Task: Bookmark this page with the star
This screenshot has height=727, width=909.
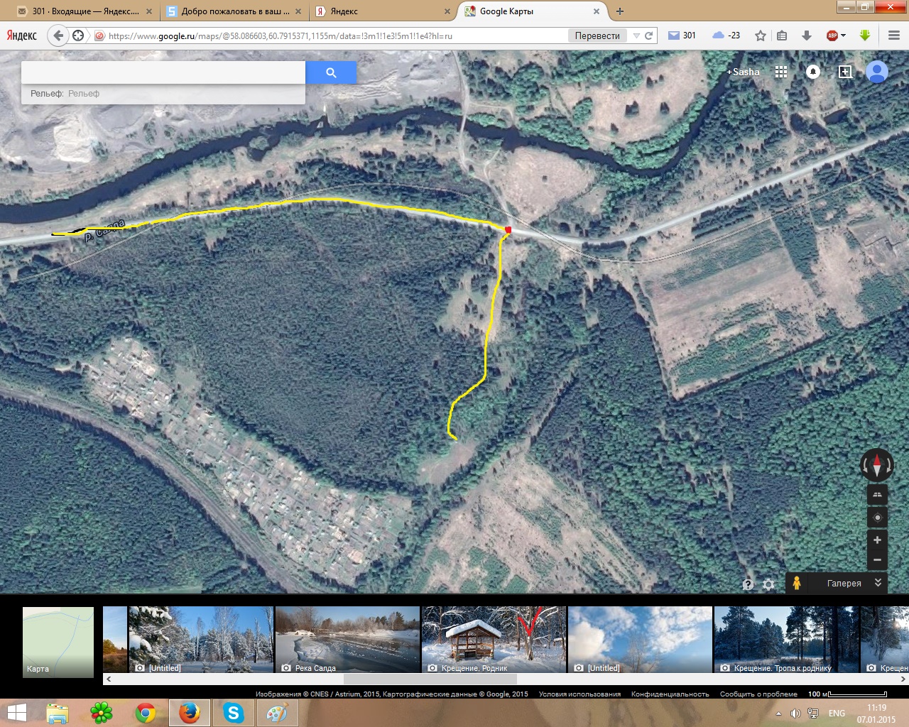Action: tap(761, 35)
